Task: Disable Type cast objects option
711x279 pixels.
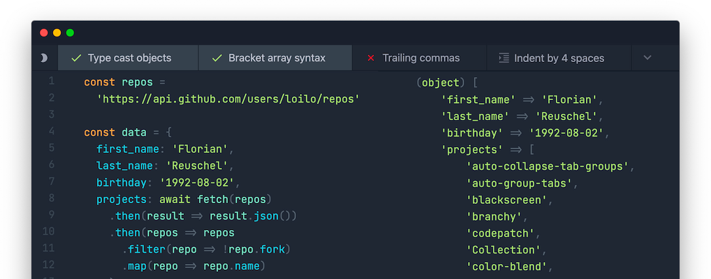Action: pyautogui.click(x=128, y=58)
